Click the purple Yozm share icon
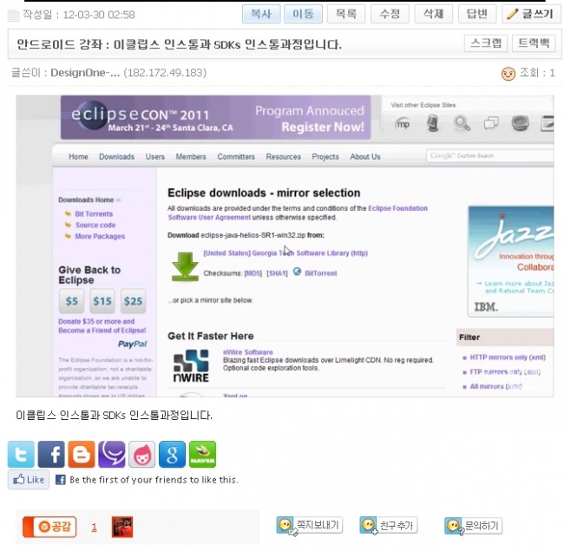The image size is (564, 551). pyautogui.click(x=112, y=455)
